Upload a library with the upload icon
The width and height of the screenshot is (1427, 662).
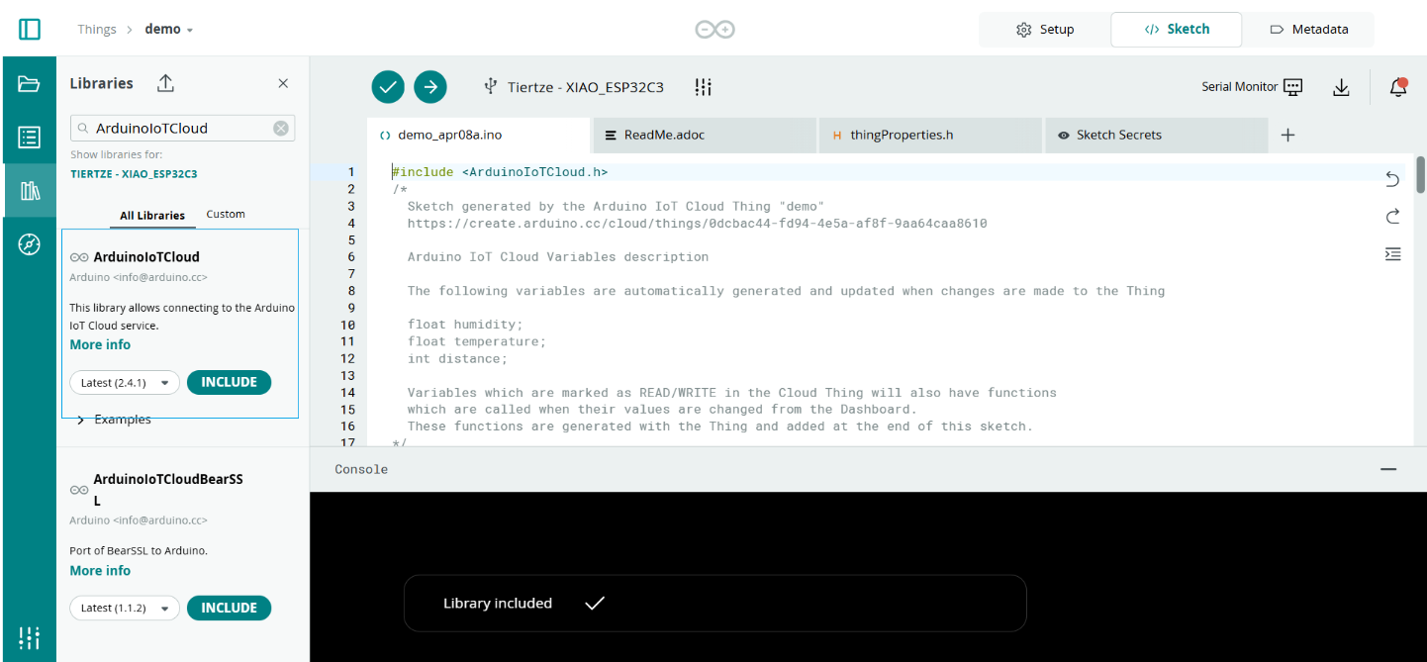point(165,84)
